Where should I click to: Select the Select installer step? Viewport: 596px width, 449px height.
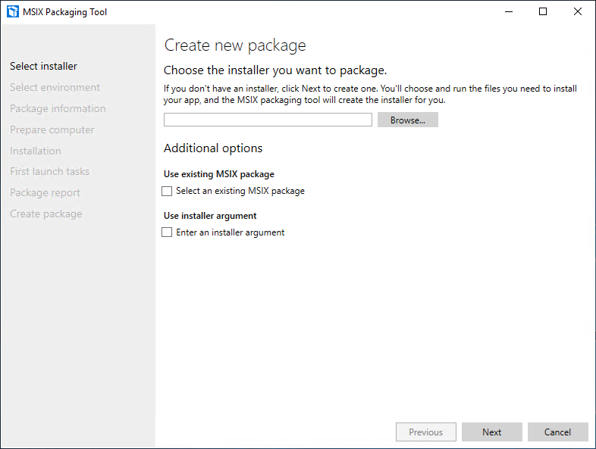43,66
